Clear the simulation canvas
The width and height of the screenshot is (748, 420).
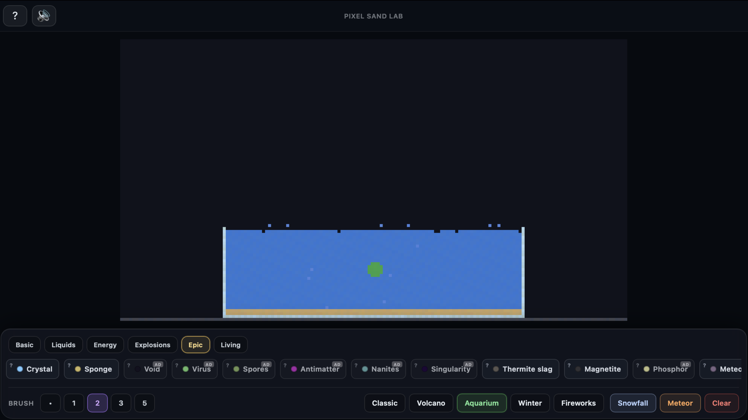pyautogui.click(x=721, y=403)
